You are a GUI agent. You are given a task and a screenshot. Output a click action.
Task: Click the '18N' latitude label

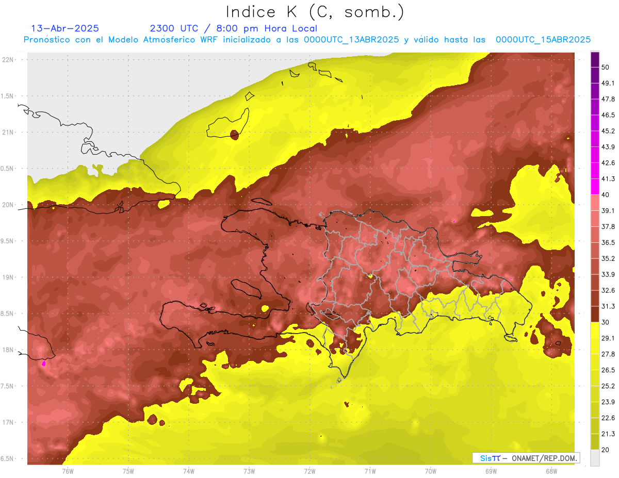point(8,350)
